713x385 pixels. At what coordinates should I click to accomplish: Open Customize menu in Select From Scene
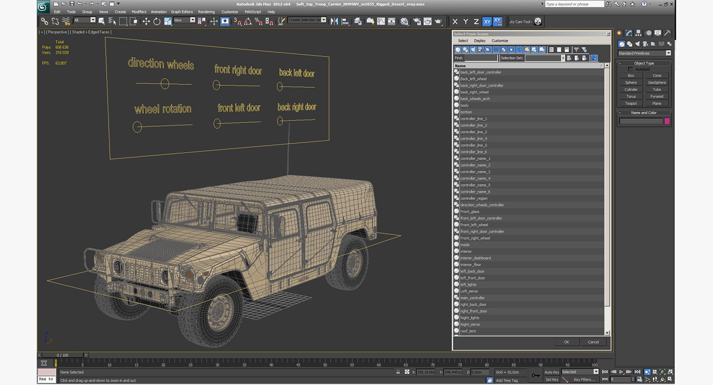coord(499,41)
